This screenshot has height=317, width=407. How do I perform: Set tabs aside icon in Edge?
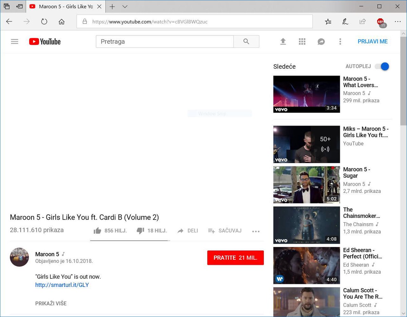(x=20, y=6)
